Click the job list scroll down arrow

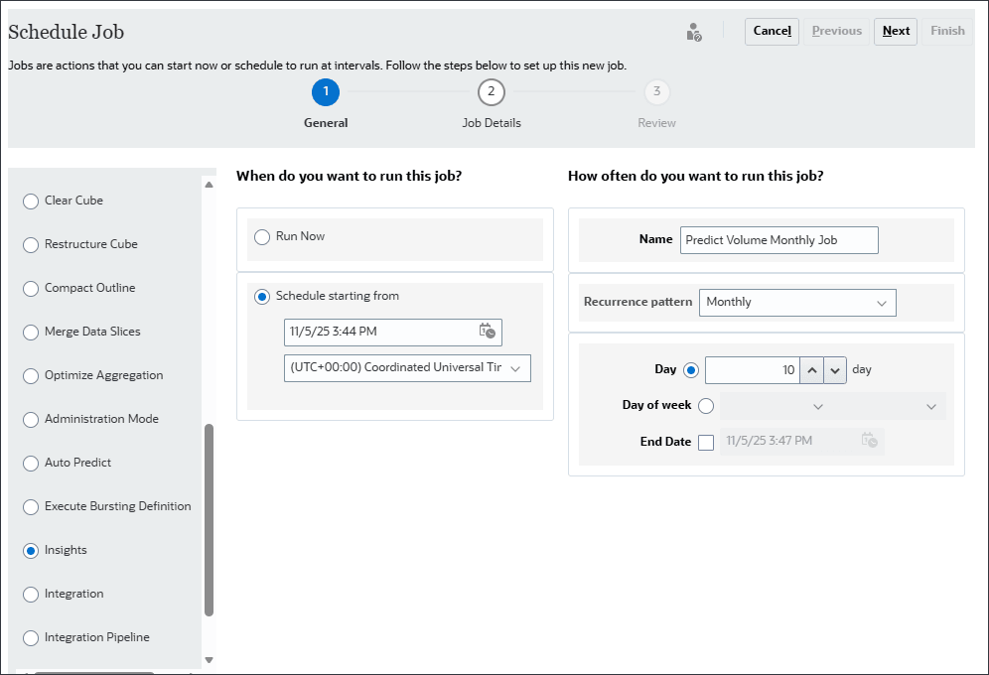[209, 660]
